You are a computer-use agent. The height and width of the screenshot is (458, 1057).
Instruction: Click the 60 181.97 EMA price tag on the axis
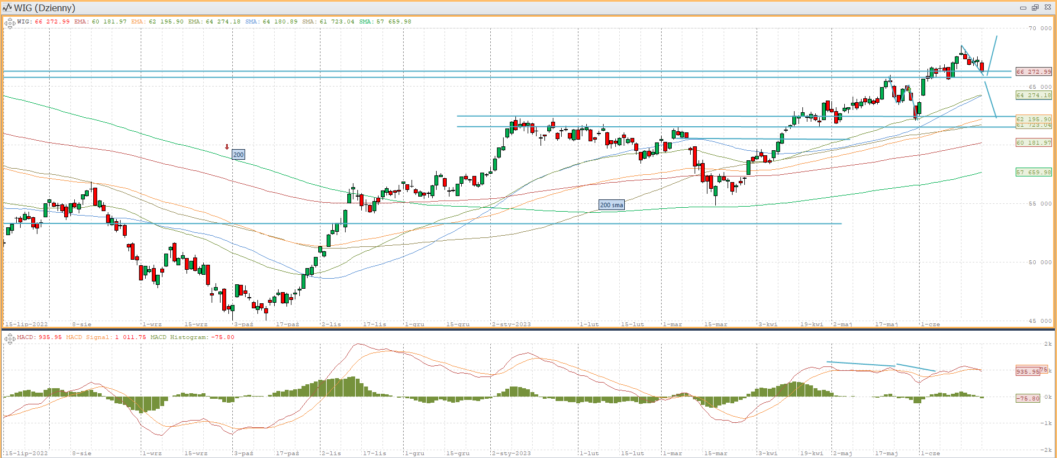pos(1034,142)
